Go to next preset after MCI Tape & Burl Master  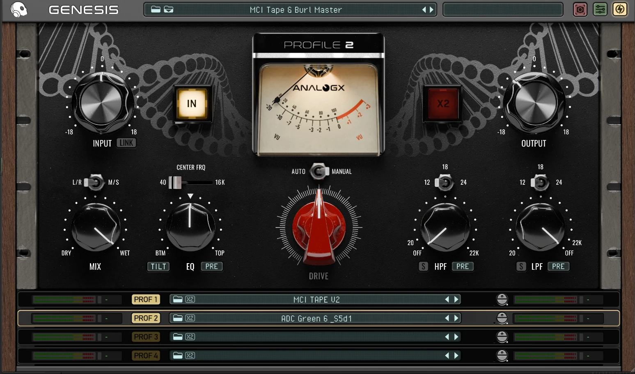click(x=431, y=9)
